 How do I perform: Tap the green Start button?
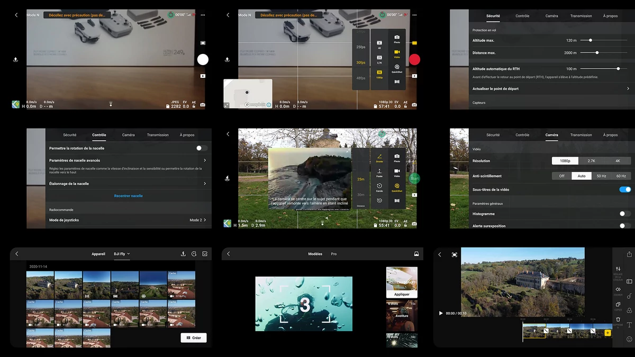(x=414, y=179)
